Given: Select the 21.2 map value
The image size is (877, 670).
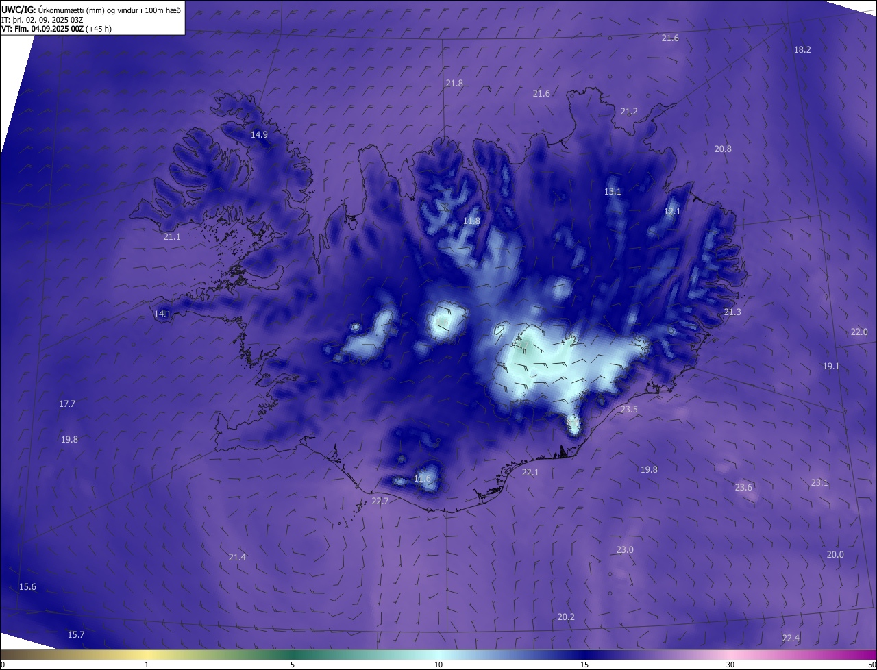Looking at the screenshot, I should 629,111.
